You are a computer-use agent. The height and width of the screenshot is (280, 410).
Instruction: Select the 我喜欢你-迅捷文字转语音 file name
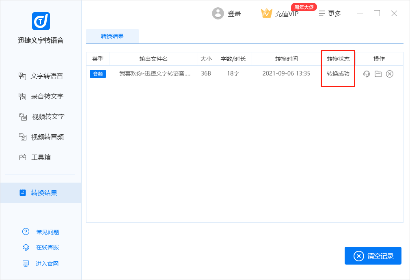point(155,74)
